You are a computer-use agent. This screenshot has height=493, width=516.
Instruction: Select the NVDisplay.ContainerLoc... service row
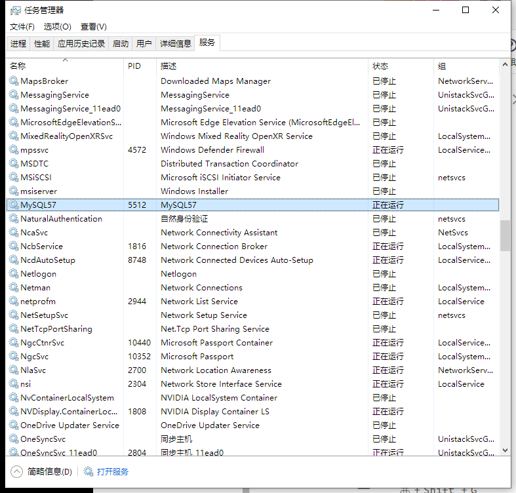tap(252, 412)
